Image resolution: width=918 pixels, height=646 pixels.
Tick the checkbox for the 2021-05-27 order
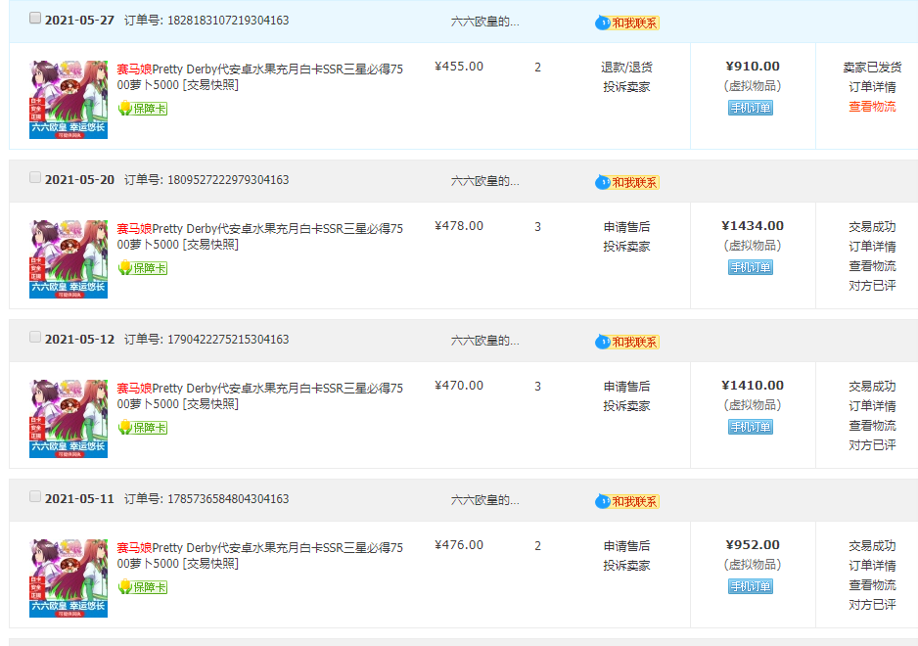[35, 19]
